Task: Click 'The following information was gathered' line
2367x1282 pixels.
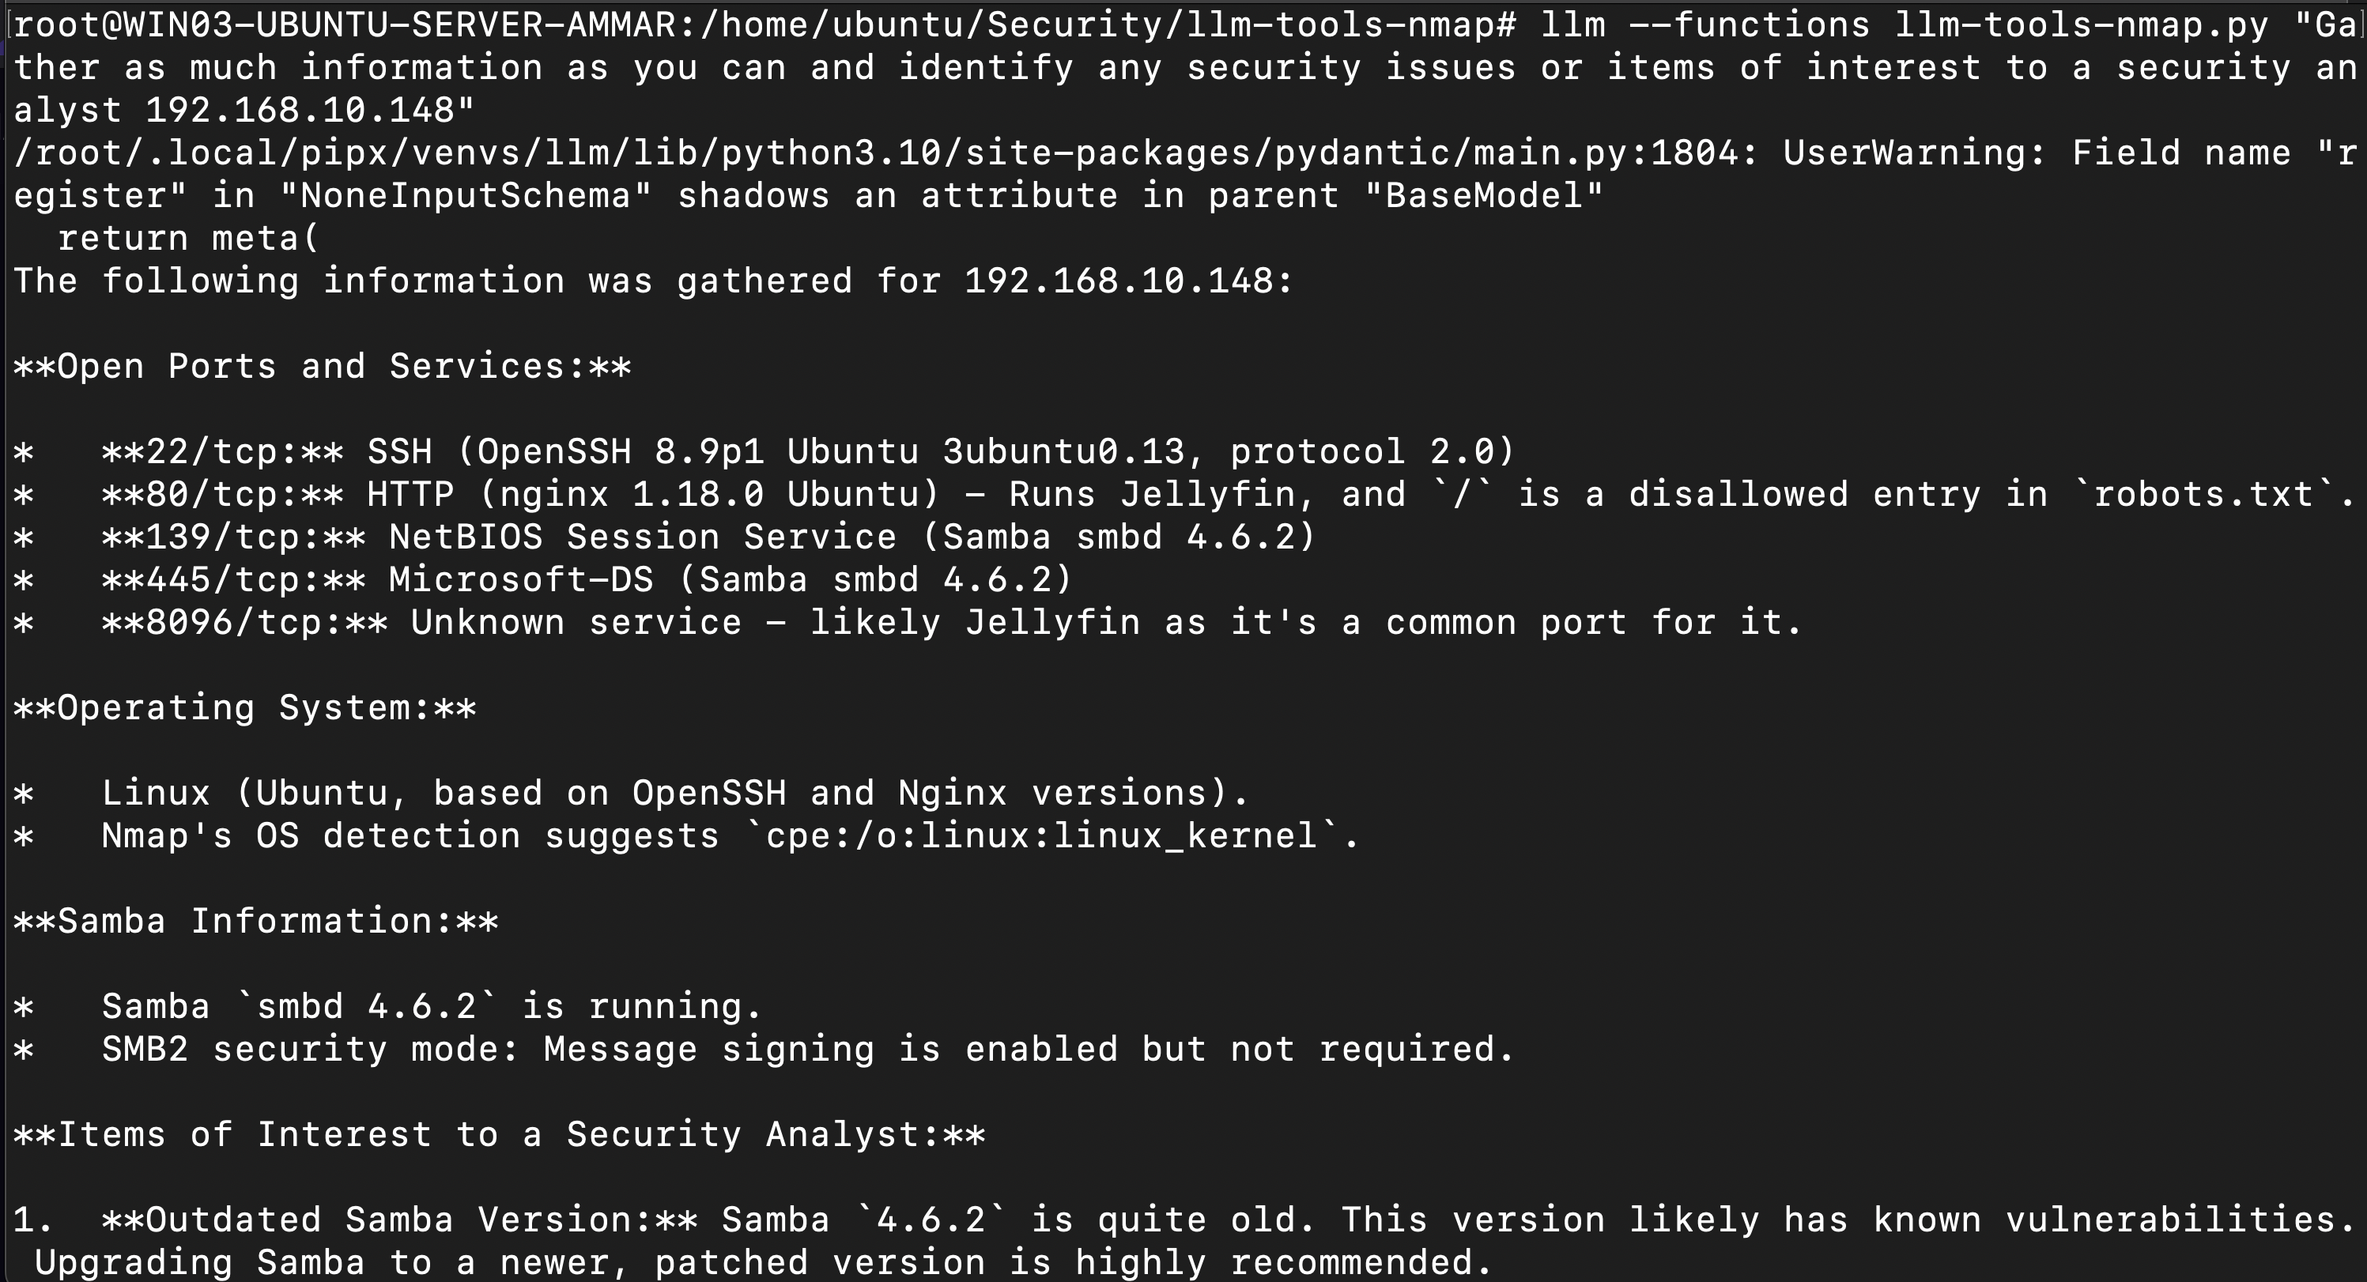Action: click(653, 281)
